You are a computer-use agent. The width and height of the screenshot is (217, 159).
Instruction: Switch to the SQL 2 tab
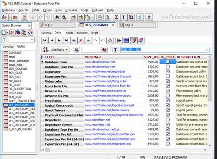[x=138, y=25]
